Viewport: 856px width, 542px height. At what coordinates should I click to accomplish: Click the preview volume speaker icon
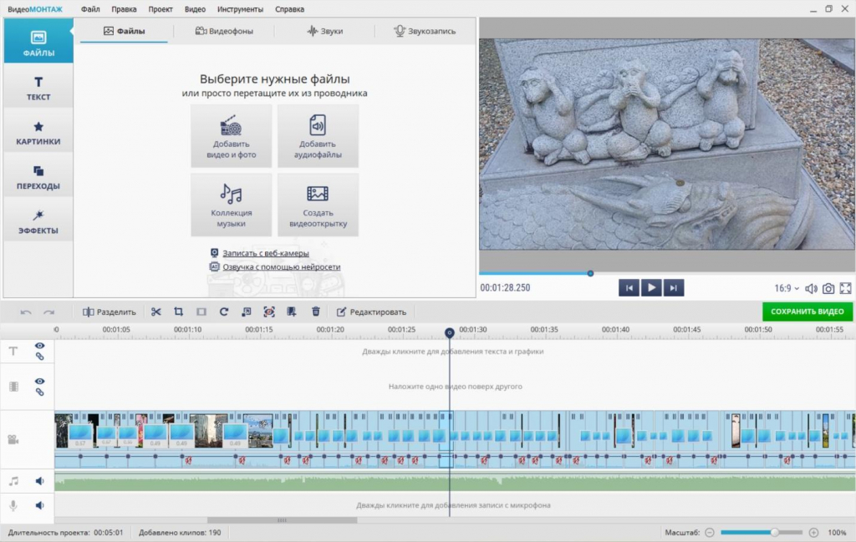[810, 288]
